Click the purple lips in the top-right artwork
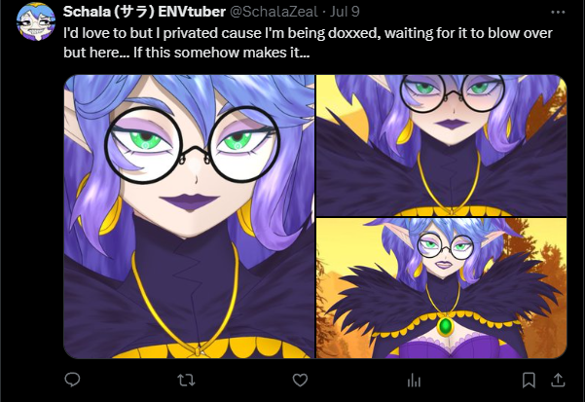 coord(453,124)
